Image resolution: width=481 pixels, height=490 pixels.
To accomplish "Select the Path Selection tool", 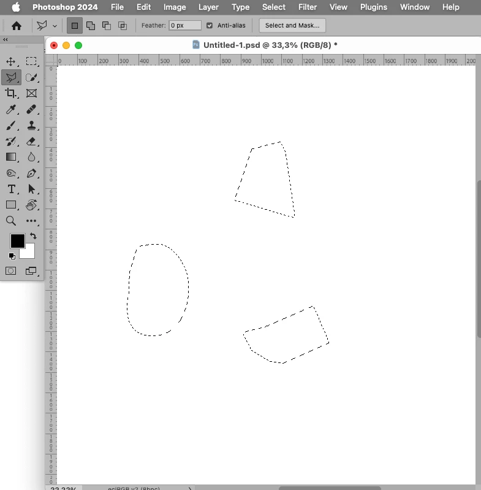I will [31, 189].
